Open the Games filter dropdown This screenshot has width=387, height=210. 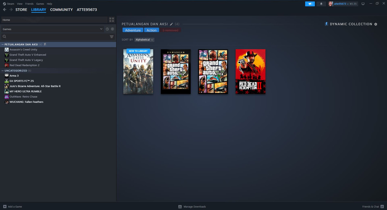click(x=53, y=29)
